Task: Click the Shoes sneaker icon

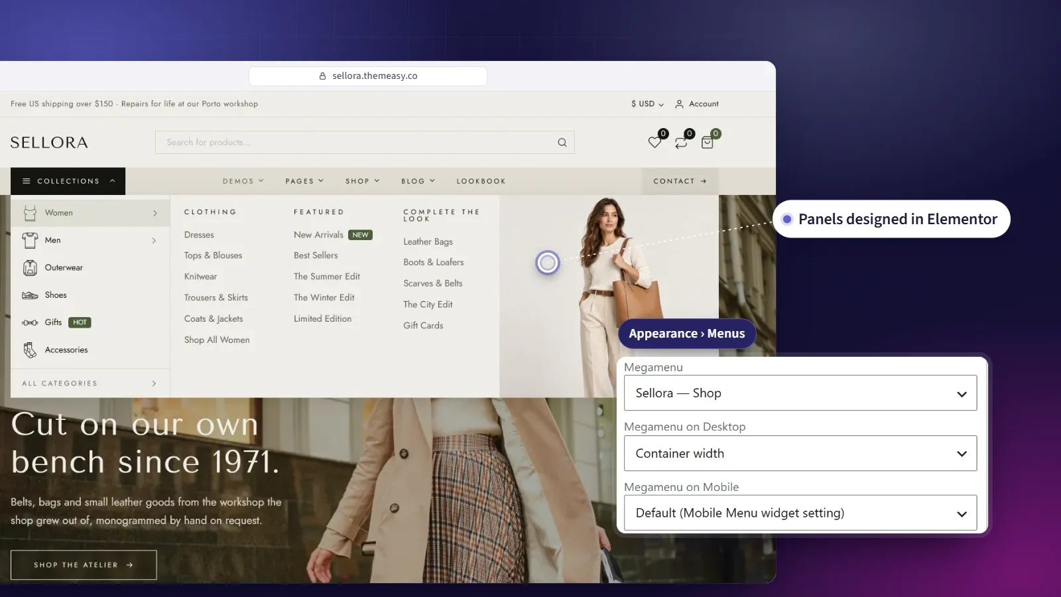Action: [30, 295]
